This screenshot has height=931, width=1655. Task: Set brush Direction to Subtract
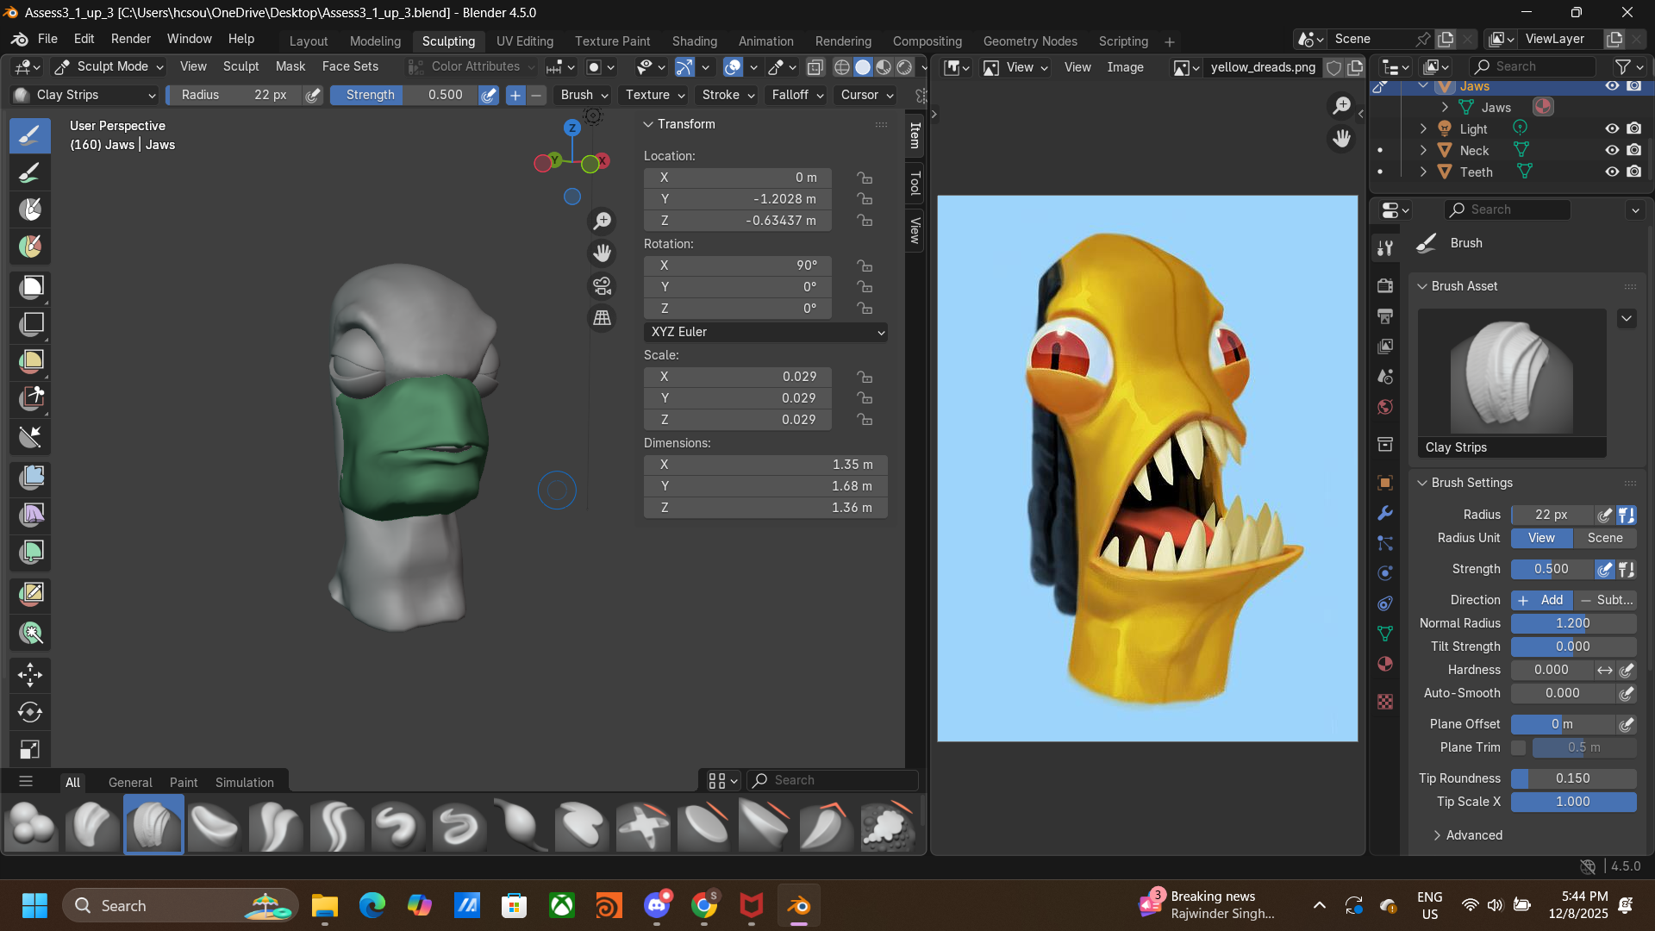click(1605, 600)
